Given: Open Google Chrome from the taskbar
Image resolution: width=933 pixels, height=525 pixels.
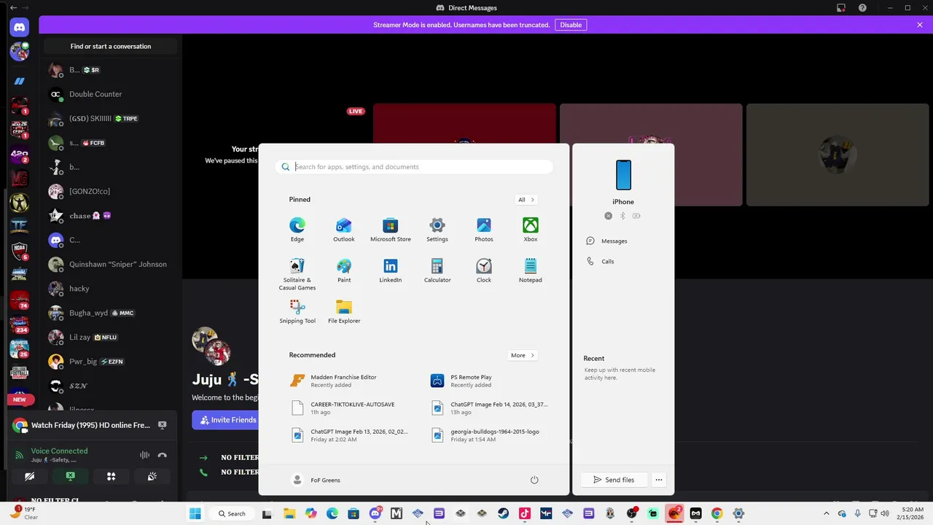Looking at the screenshot, I should [717, 513].
